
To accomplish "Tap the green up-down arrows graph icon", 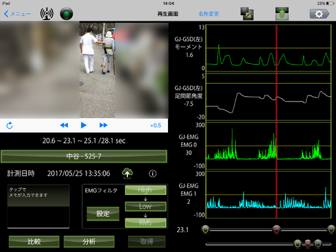I will 282,14.
